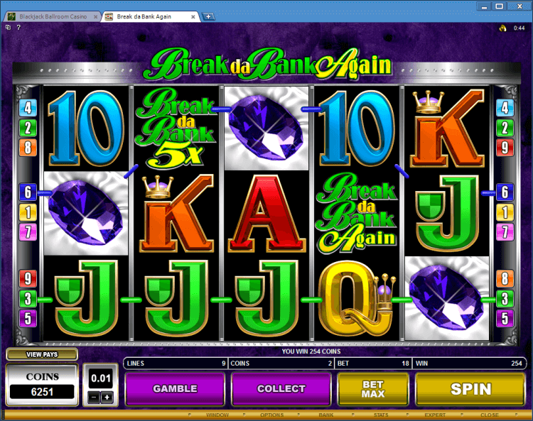Select payline 9 indicator on right side
Image resolution: width=533 pixels, height=421 pixels.
point(505,148)
